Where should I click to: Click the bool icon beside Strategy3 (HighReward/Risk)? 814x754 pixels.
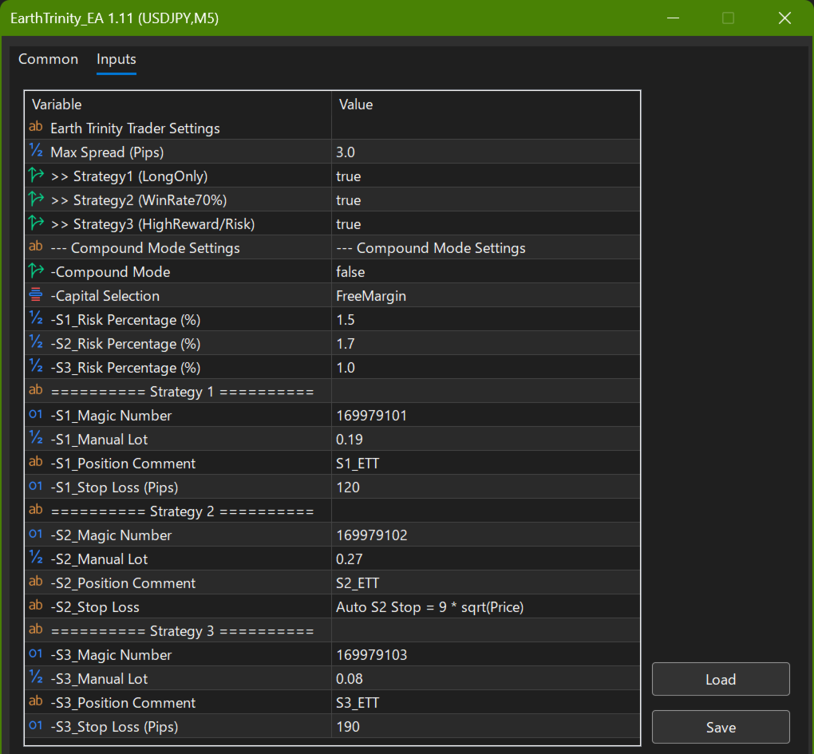(36, 223)
